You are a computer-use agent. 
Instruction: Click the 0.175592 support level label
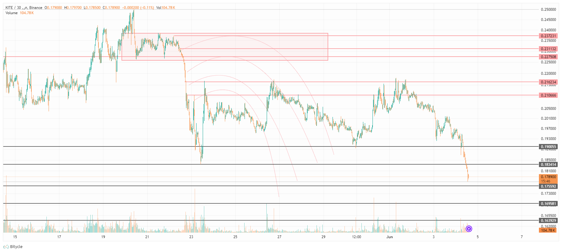[x=548, y=186]
